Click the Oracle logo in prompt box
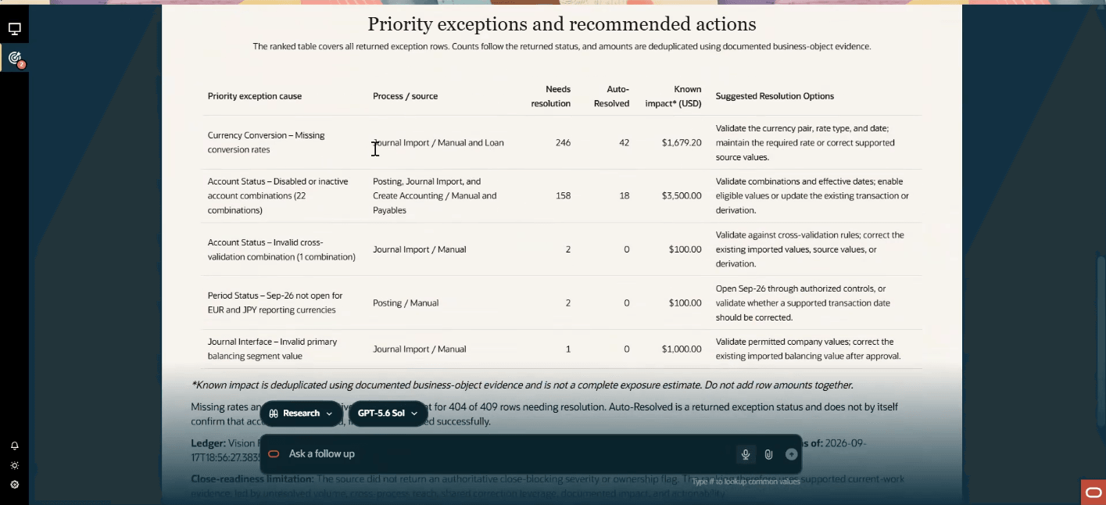Screen dimensions: 1106x505 [x=274, y=454]
